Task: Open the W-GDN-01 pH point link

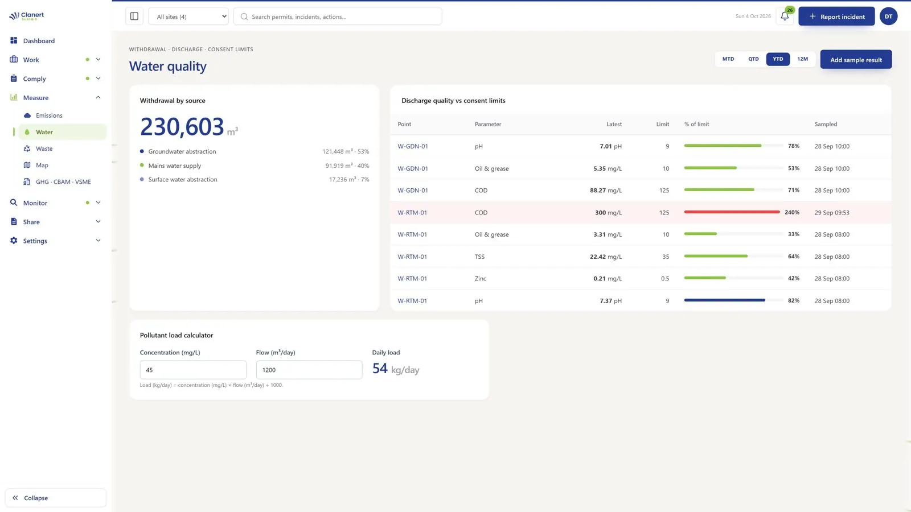Action: pos(413,146)
